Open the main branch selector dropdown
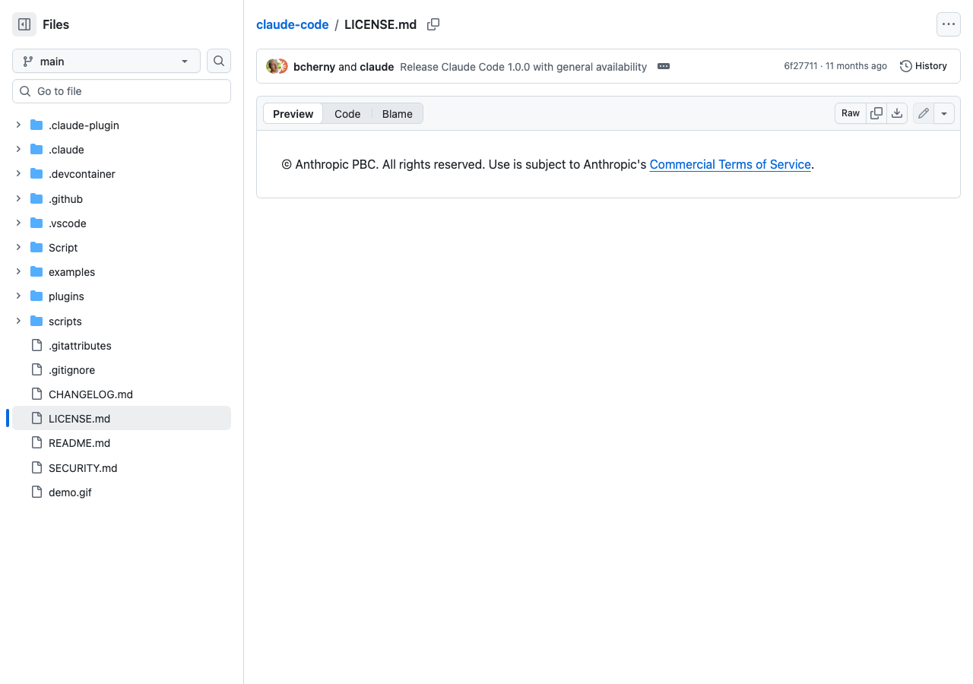 [106, 61]
